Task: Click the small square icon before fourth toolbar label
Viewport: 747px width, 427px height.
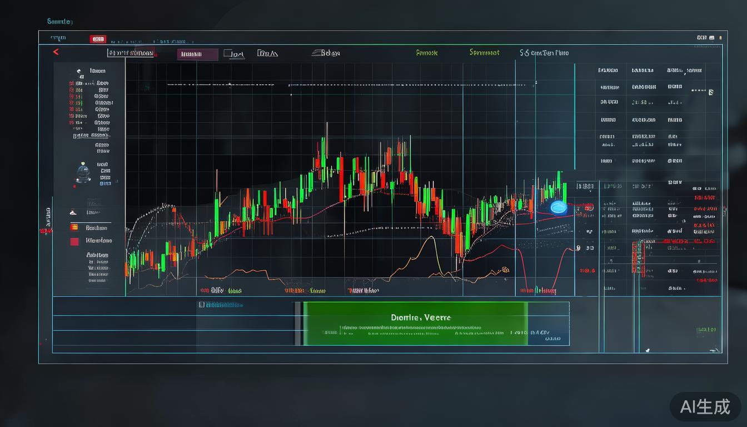Action: [x=261, y=53]
